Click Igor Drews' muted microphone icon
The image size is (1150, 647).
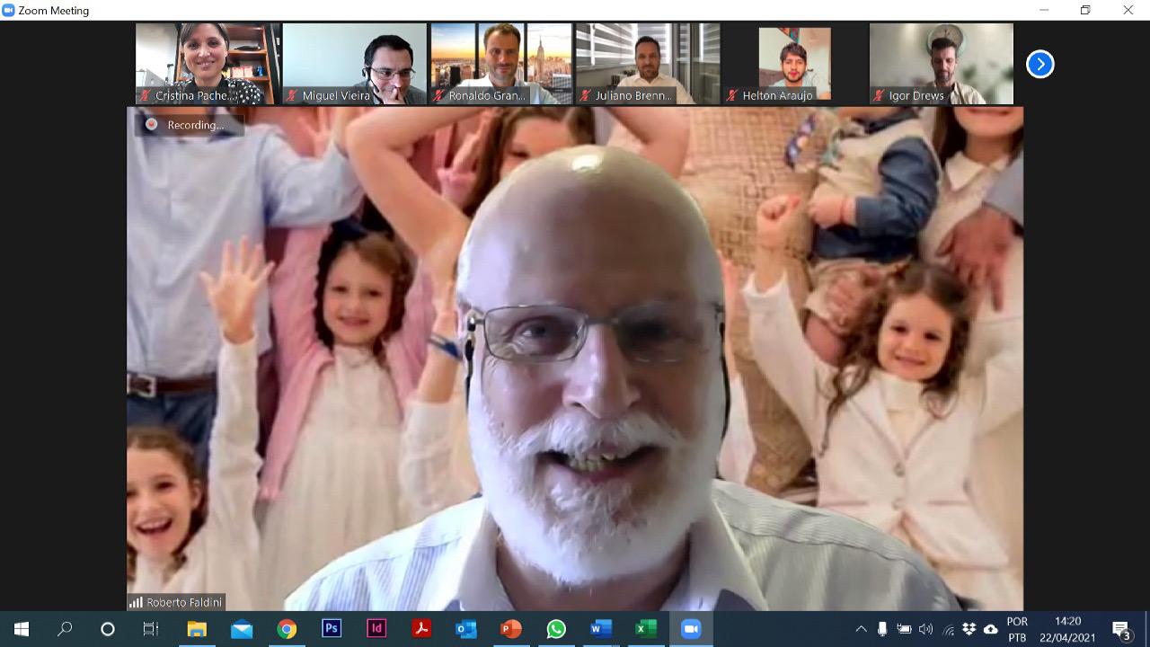[880, 95]
